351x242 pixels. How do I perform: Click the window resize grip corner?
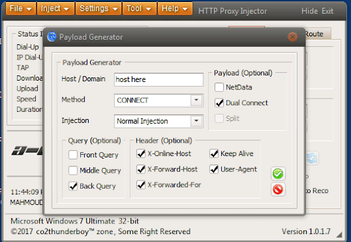point(339,235)
